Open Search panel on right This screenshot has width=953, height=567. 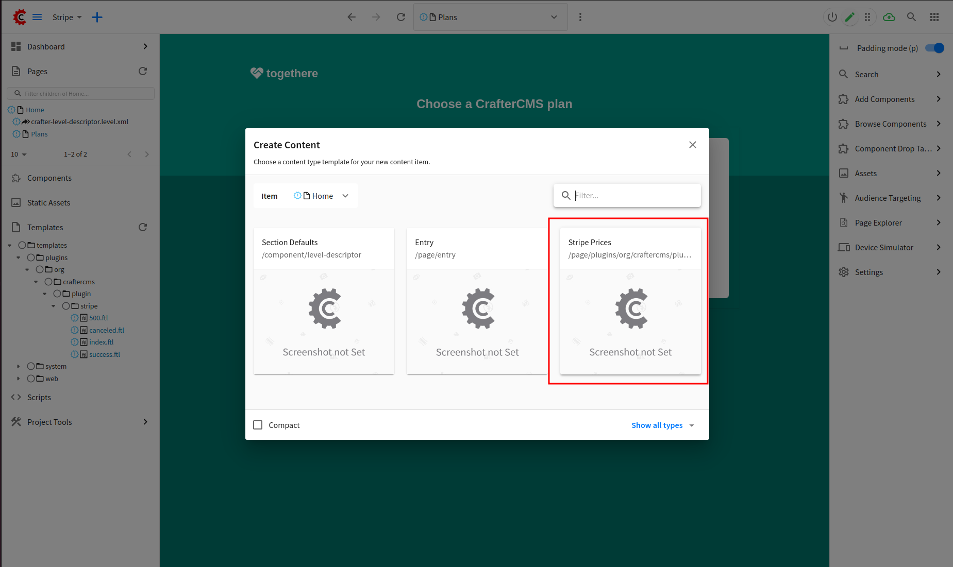[891, 74]
